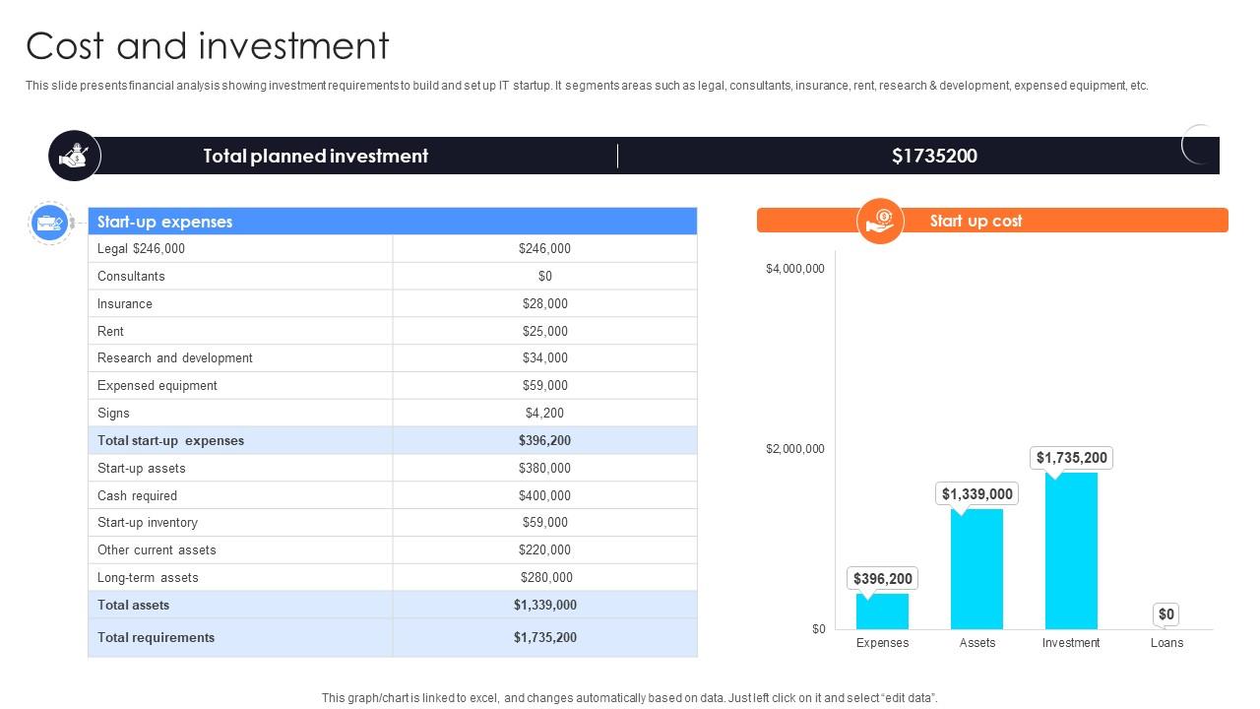Click the Total start-up expenses row label
1260x709 pixels.
[x=170, y=441]
